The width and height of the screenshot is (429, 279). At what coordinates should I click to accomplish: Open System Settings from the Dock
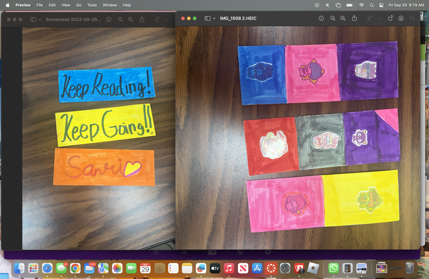pos(285,268)
